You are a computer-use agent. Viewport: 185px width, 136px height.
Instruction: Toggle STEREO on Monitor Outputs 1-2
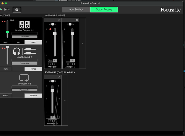[33, 42]
